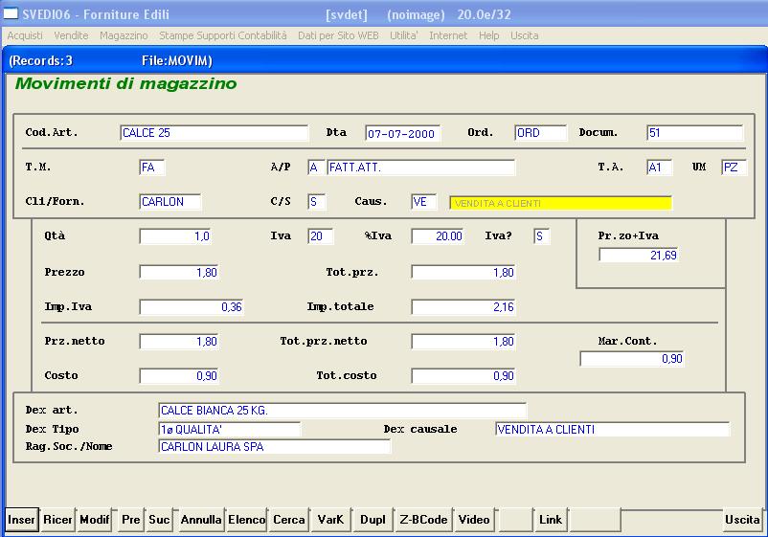The height and width of the screenshot is (537, 768).
Task: Click the Qtà quantity field
Action: tap(175, 236)
